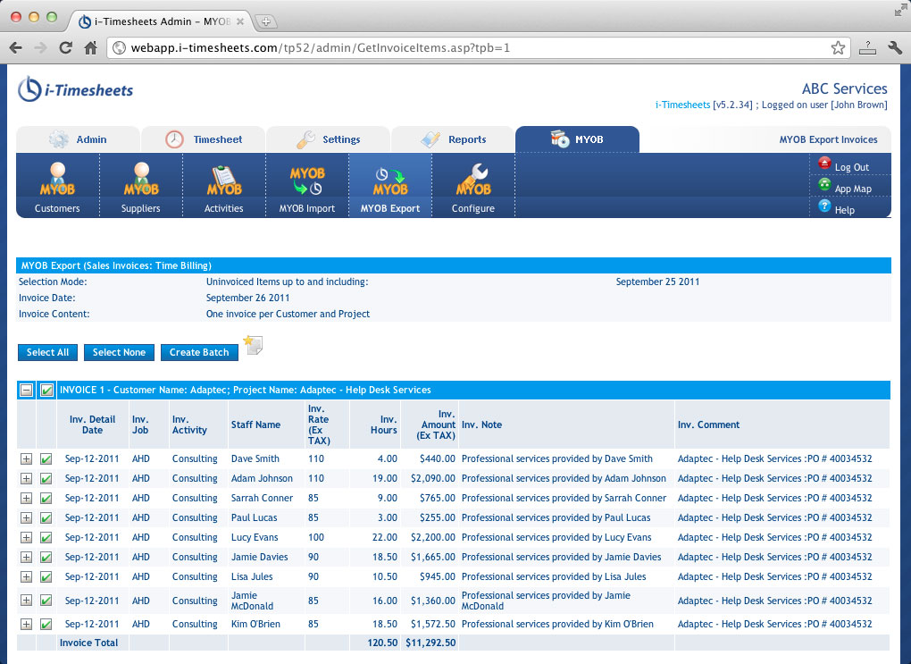Click the i-Timesheets logo
911x664 pixels.
tap(76, 89)
